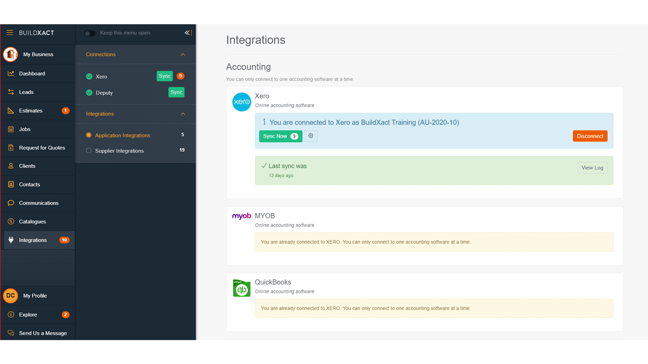This screenshot has height=364, width=648.
Task: Collapse the Connections section
Action: point(183,55)
